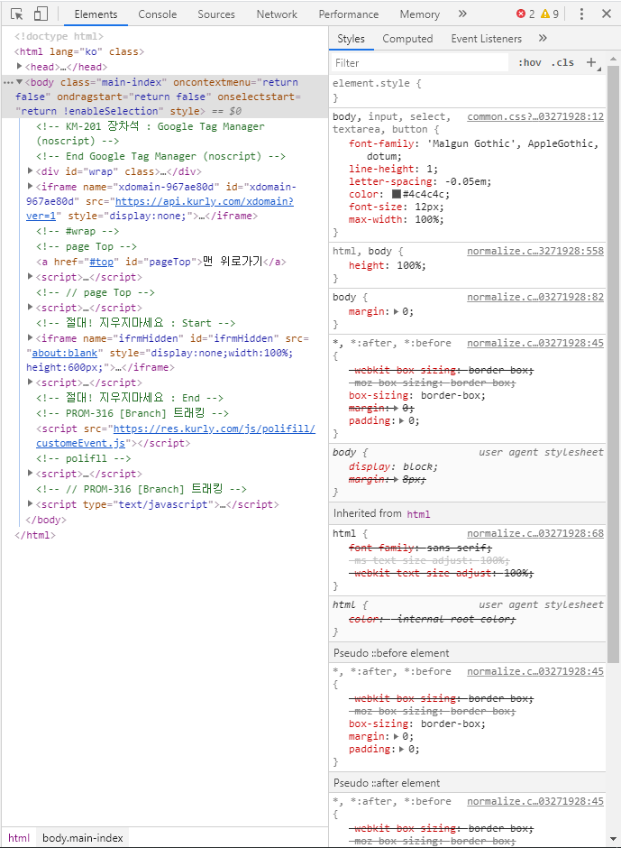Toggle .cls class editor panel
This screenshot has width=621, height=848.
click(562, 63)
